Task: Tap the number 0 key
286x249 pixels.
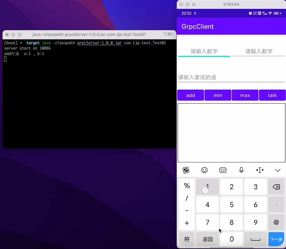Action: [232, 239]
